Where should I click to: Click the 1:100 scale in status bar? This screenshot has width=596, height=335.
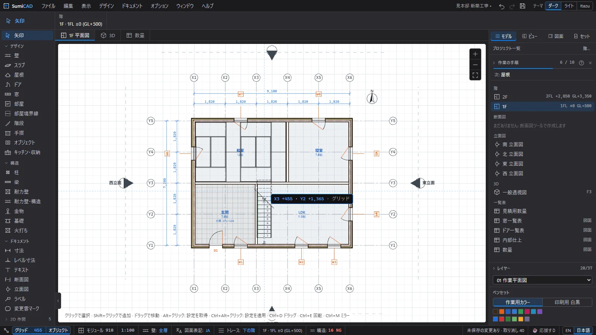click(x=128, y=331)
